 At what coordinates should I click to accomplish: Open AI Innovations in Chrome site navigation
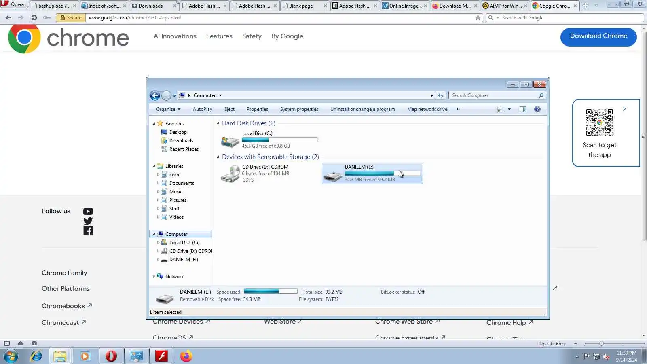pyautogui.click(x=175, y=36)
